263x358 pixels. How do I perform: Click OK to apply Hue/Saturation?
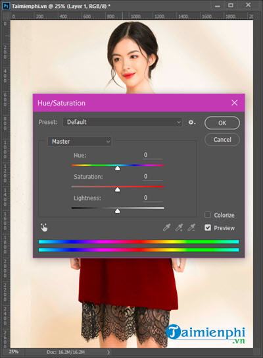[x=222, y=123]
